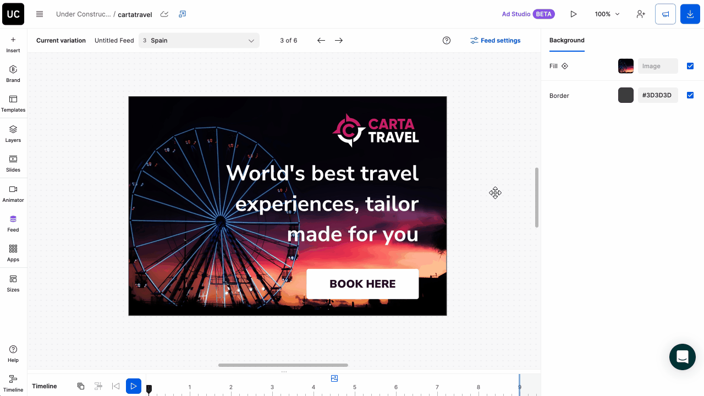Click the blue icon beside the cloud icon

click(x=183, y=14)
